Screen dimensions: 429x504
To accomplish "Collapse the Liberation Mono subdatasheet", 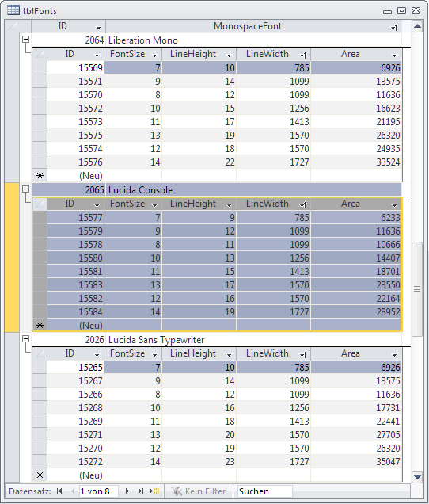I will click(x=25, y=39).
